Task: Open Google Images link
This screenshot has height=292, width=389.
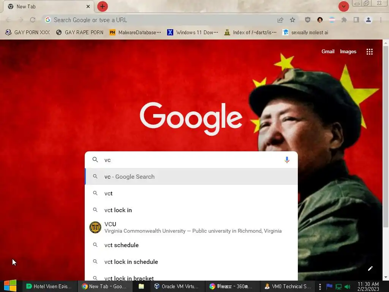Action: point(348,51)
